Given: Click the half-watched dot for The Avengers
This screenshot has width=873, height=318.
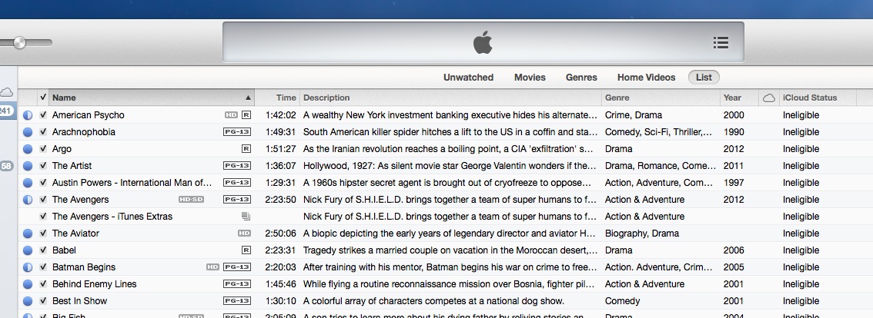Looking at the screenshot, I should (x=28, y=200).
